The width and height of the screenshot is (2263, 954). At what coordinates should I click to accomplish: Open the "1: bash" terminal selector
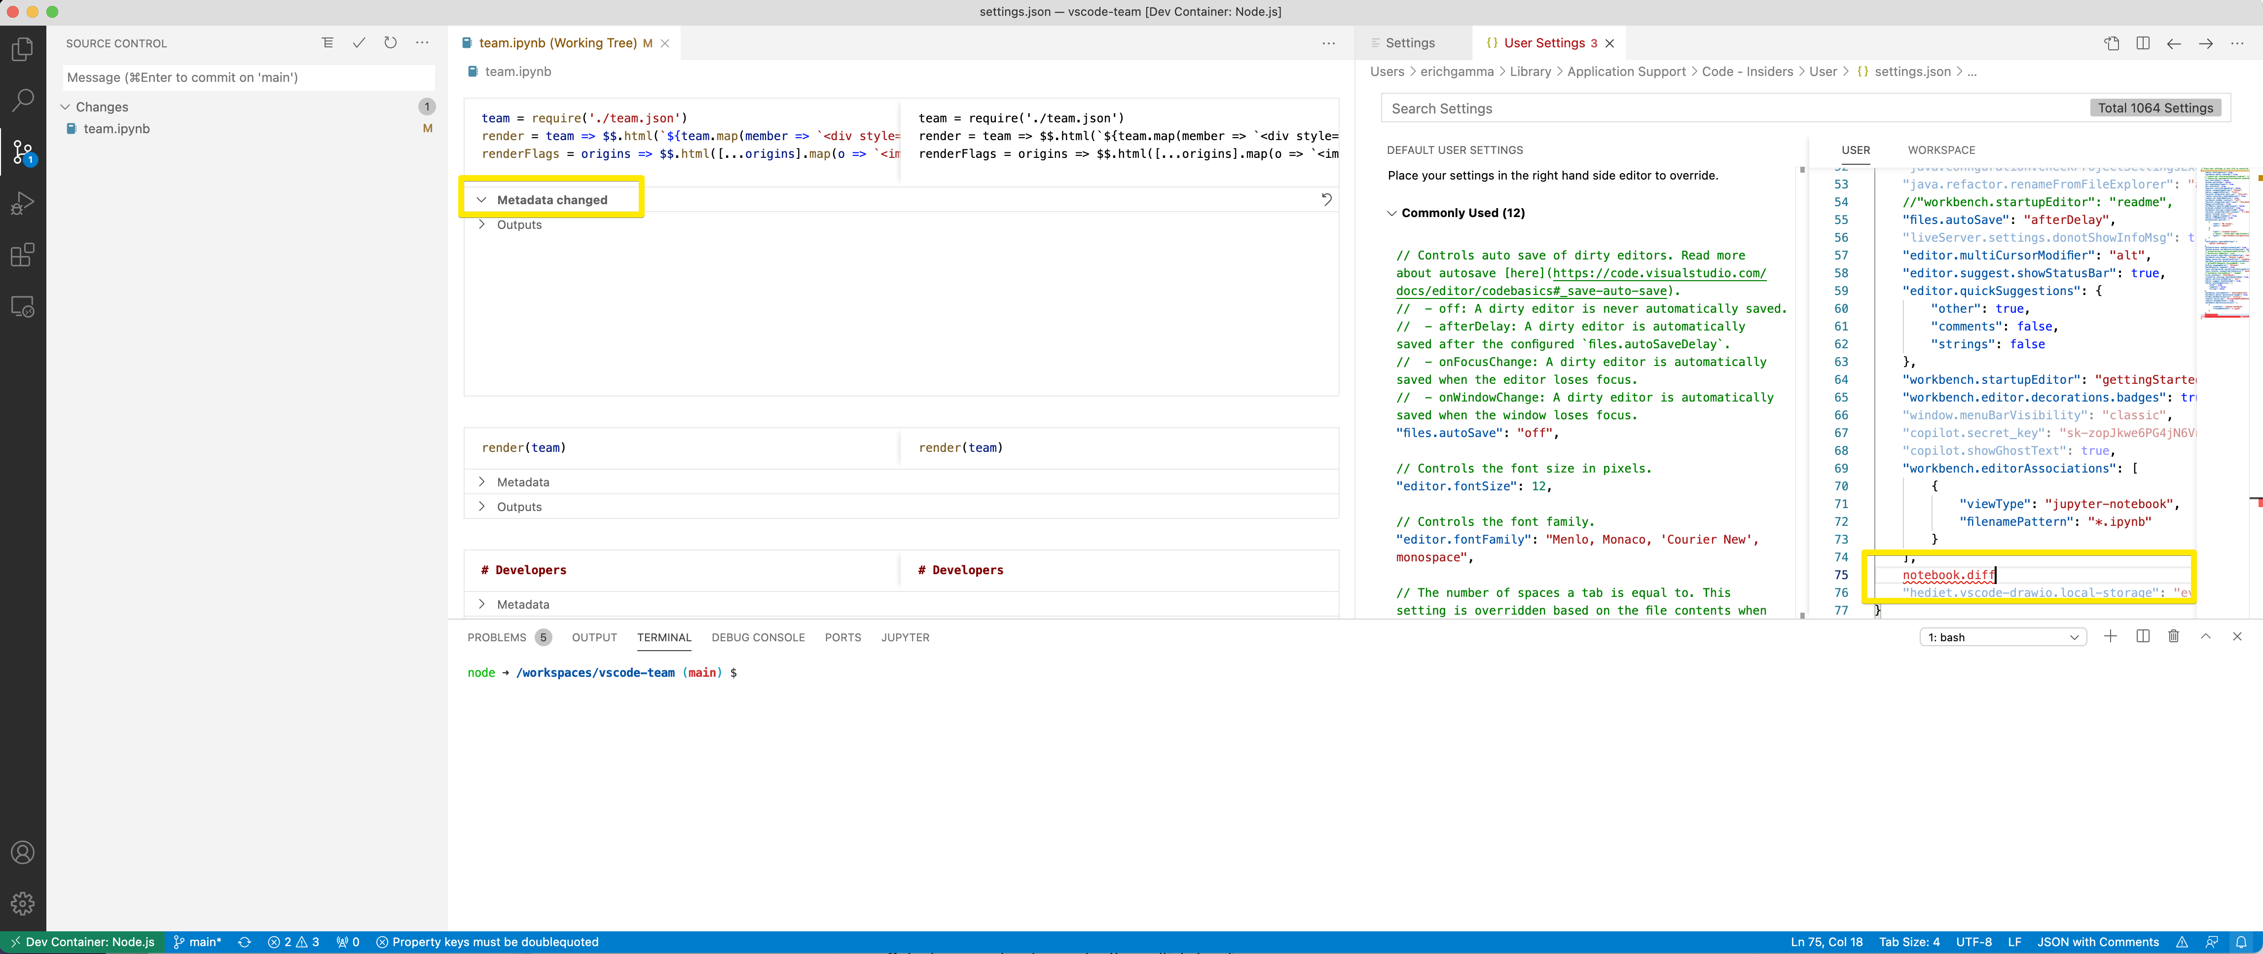[2004, 637]
